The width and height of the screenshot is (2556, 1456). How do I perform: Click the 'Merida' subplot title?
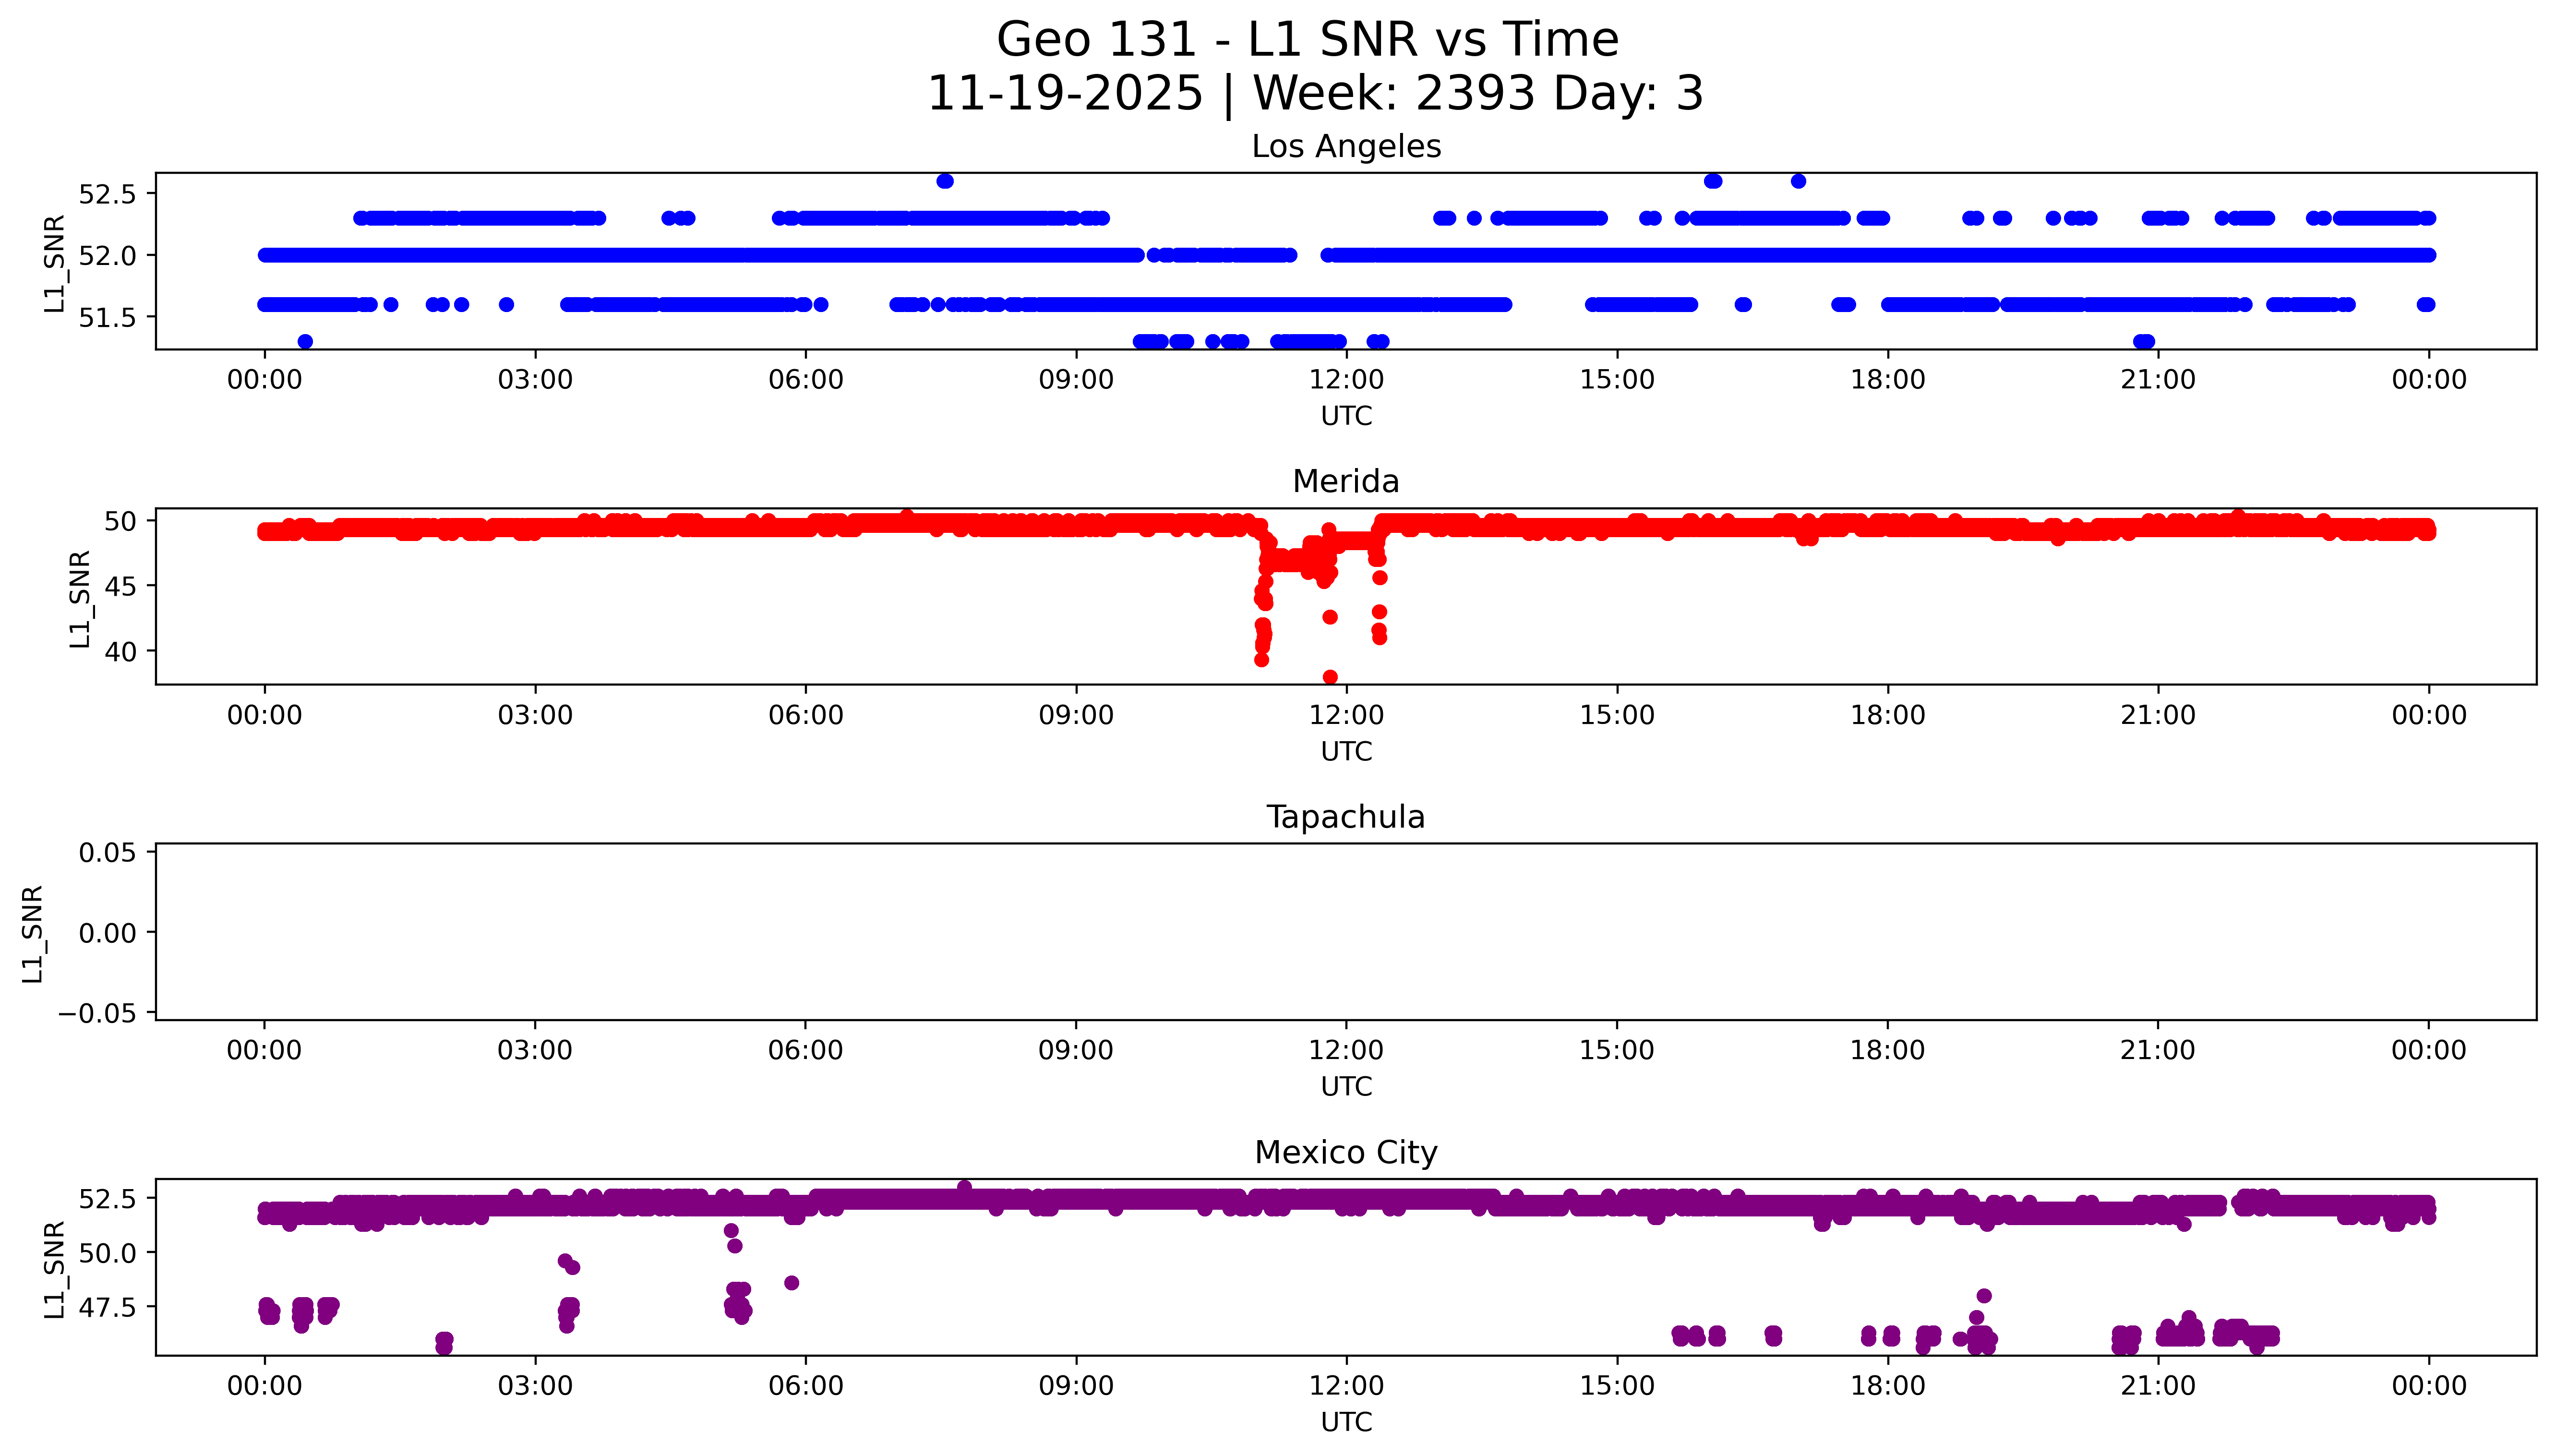(1345, 481)
